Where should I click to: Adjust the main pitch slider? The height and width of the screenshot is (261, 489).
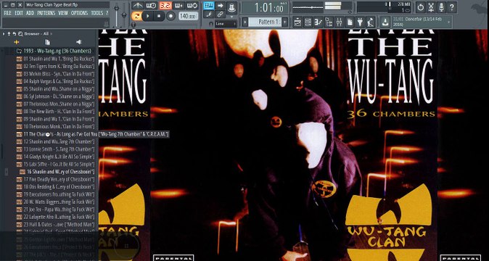[124, 15]
